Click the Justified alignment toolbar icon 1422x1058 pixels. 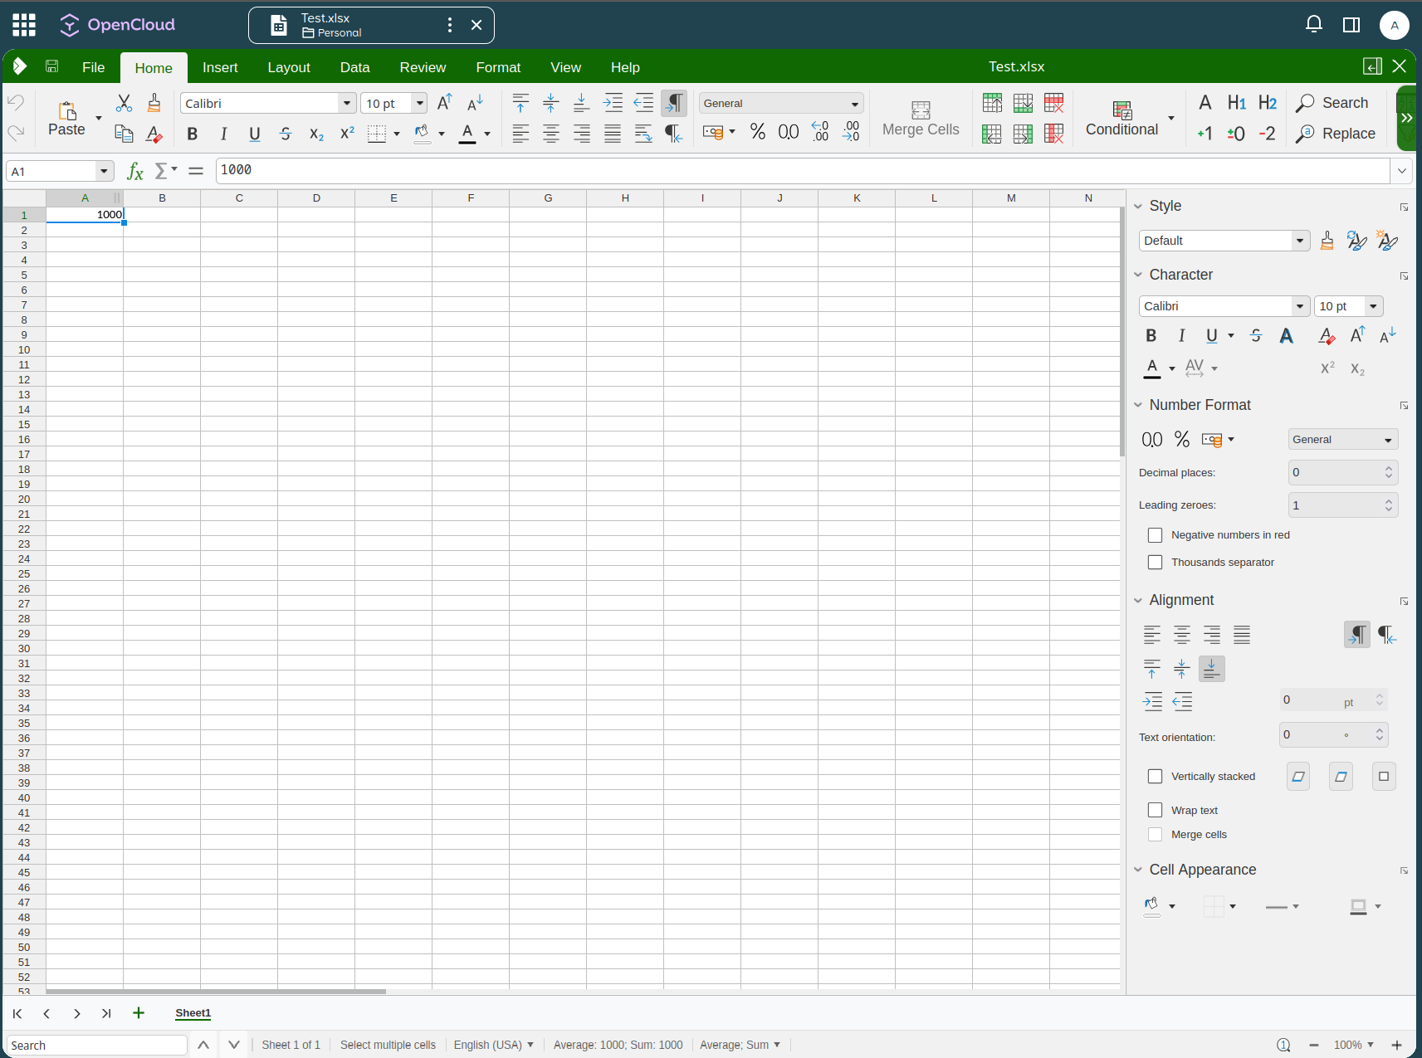tap(613, 134)
